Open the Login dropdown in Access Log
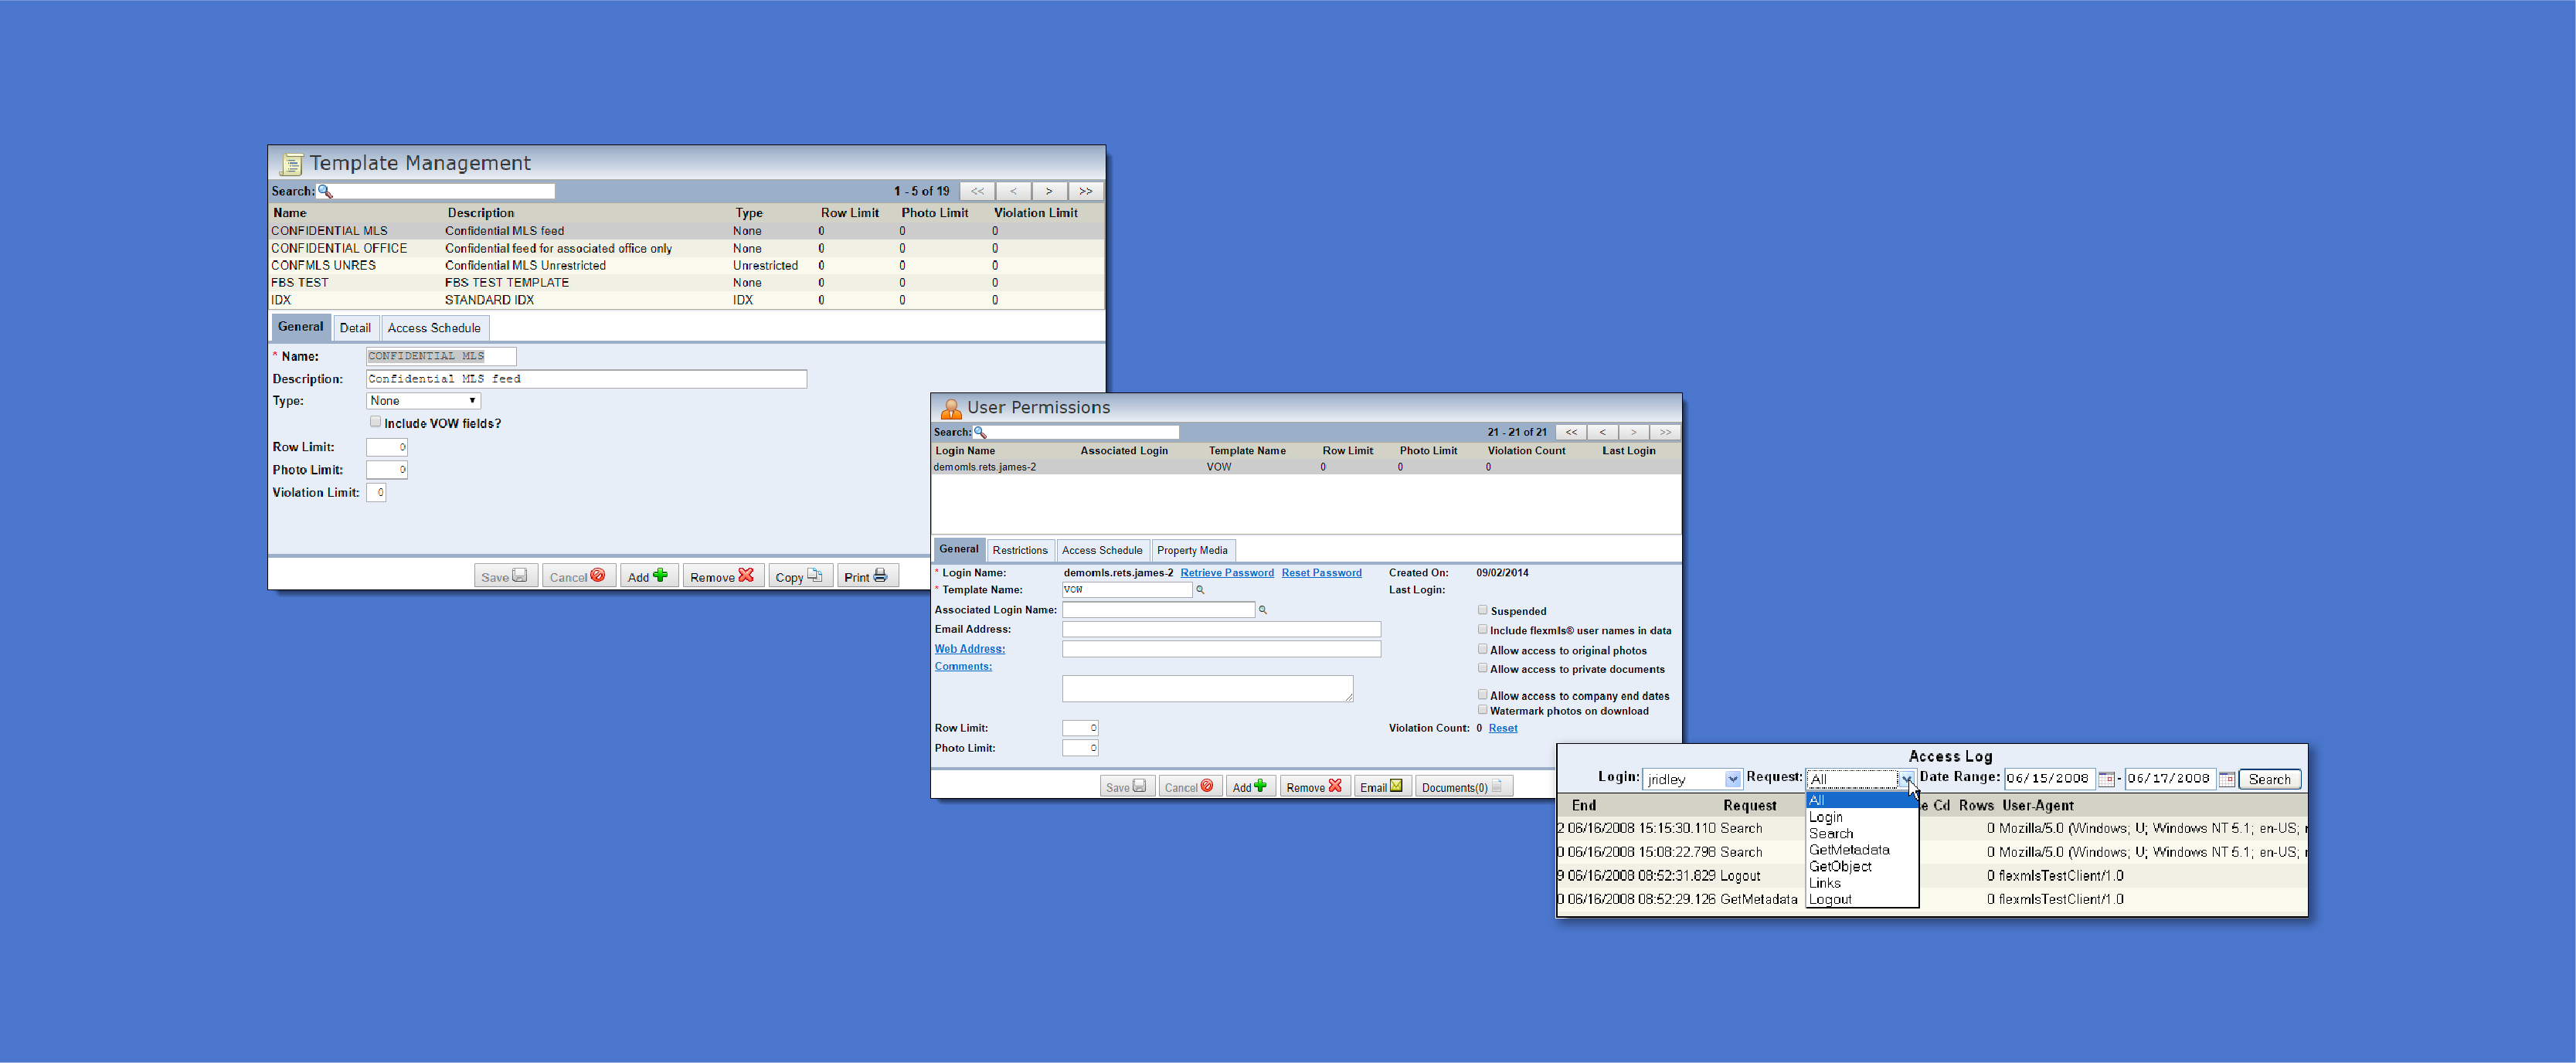Image resolution: width=2576 pixels, height=1063 pixels. [x=1692, y=779]
